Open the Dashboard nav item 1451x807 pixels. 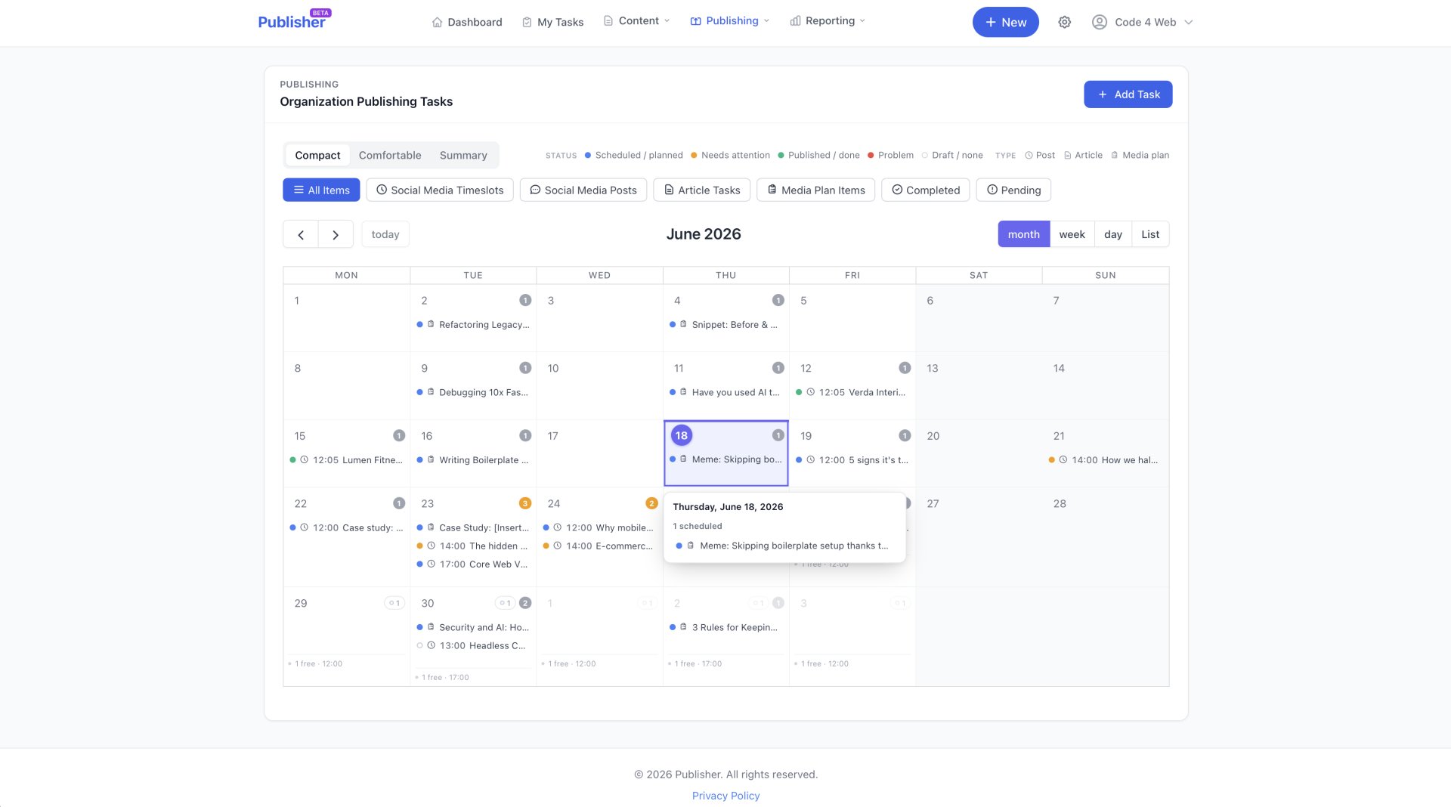point(467,22)
